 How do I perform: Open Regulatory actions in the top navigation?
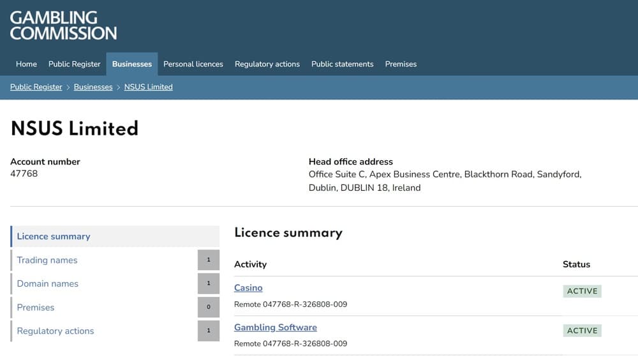tap(267, 64)
